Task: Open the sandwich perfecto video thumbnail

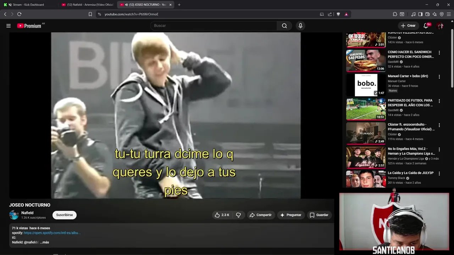Action: (x=366, y=61)
